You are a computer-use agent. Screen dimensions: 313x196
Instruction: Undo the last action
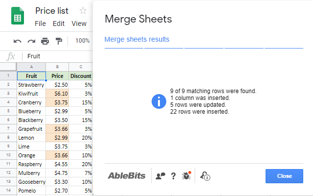18,41
